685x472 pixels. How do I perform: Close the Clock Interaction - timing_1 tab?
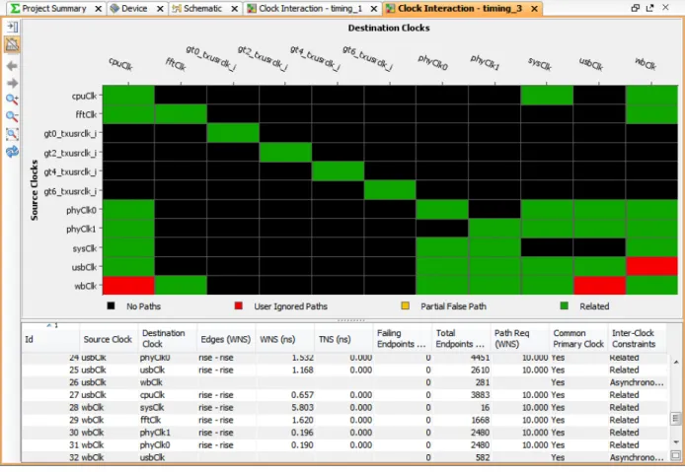[x=374, y=9]
